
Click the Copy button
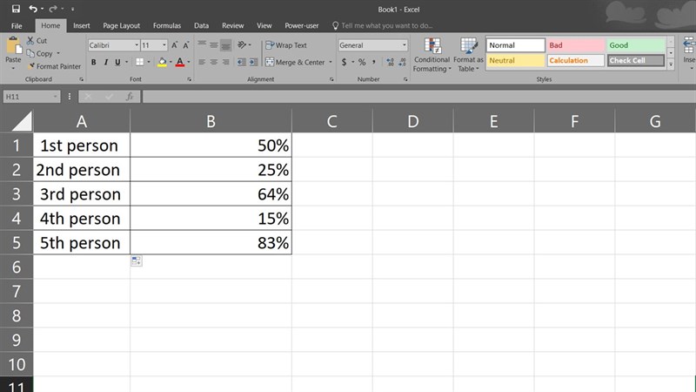coord(39,53)
